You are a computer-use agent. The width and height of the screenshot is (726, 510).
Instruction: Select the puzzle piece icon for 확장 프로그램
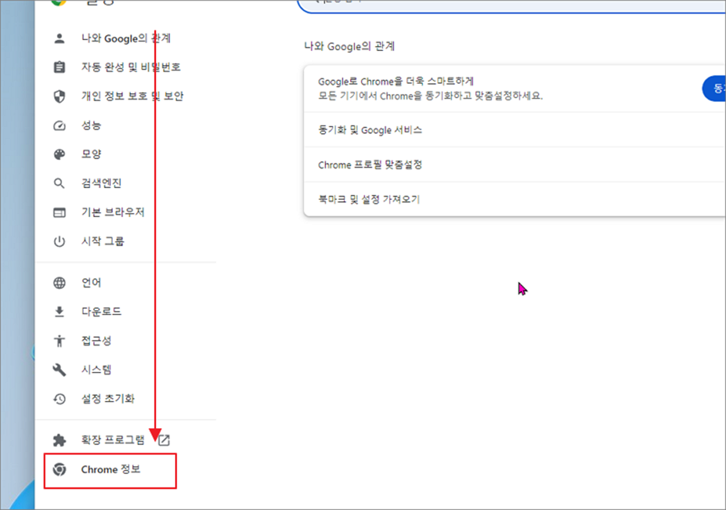point(59,440)
